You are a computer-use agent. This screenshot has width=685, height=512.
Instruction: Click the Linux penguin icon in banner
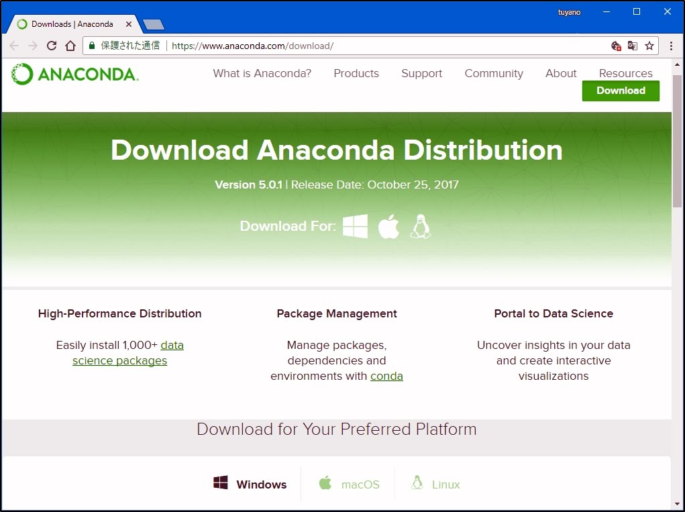pyautogui.click(x=421, y=227)
